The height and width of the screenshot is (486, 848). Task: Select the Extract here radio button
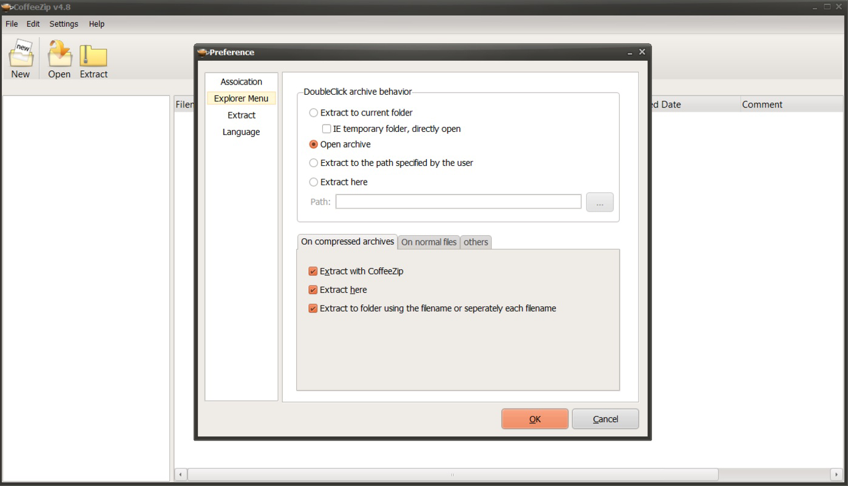click(x=313, y=182)
